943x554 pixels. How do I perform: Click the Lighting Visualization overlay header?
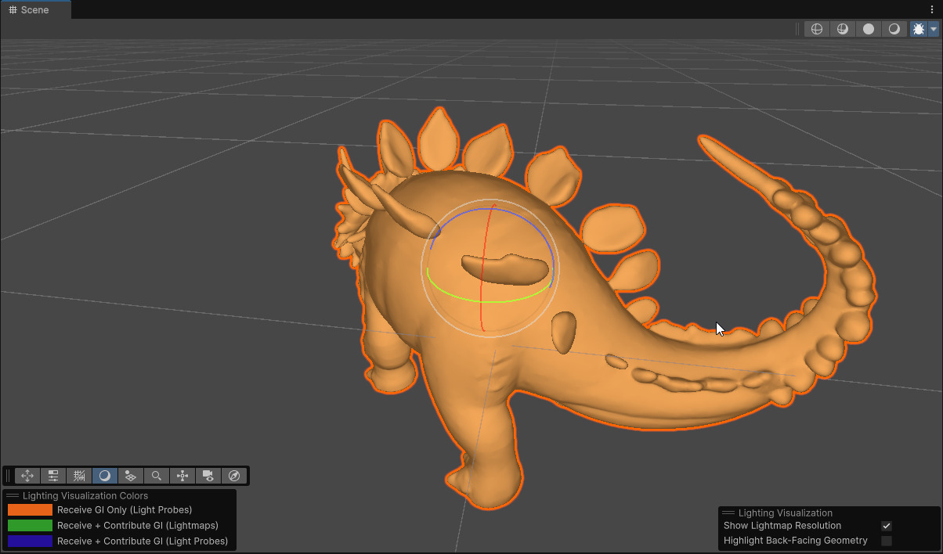click(829, 513)
